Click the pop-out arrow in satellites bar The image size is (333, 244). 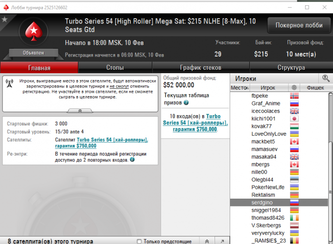(x=222, y=241)
